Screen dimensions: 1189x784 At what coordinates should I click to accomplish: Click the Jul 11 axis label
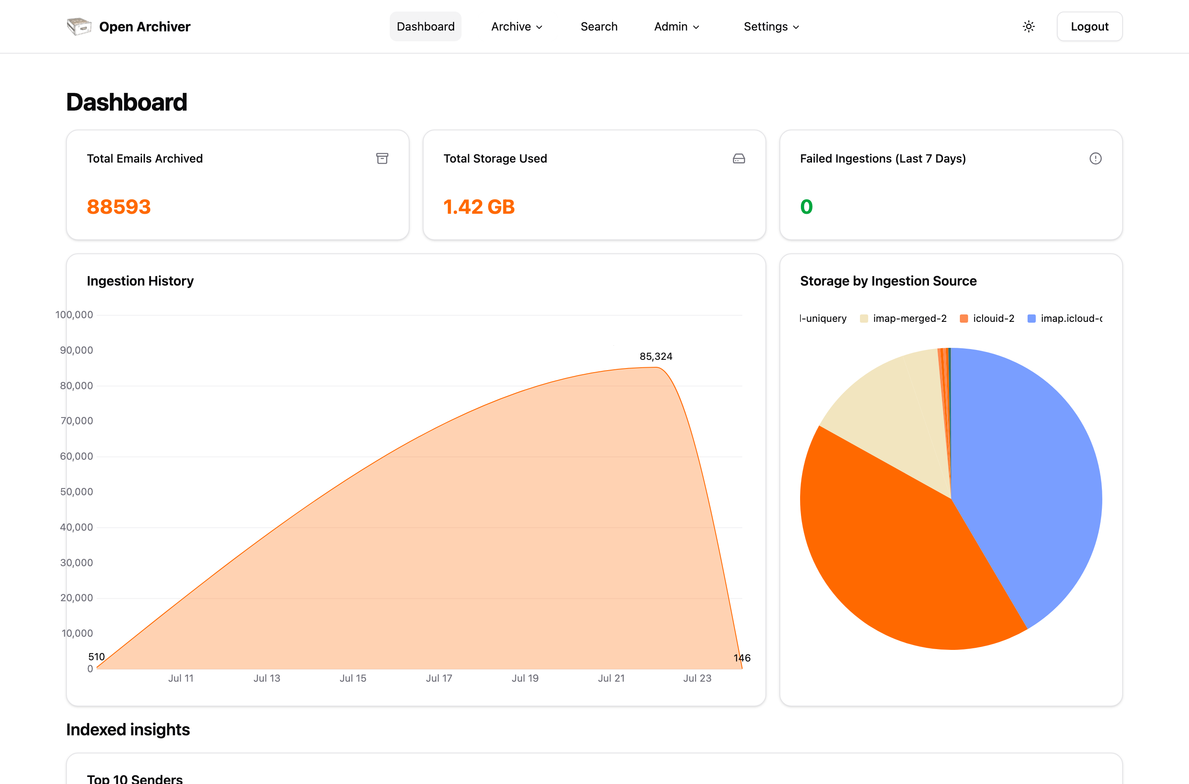180,678
